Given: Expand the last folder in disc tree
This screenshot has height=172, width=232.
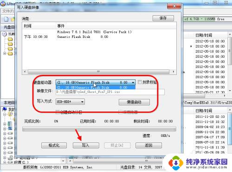Looking at the screenshot, I should coord(5,54).
